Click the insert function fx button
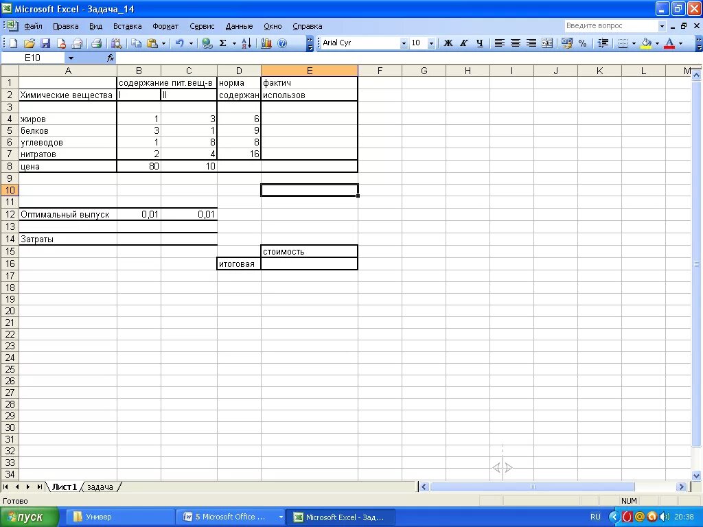The width and height of the screenshot is (703, 527). (x=111, y=58)
